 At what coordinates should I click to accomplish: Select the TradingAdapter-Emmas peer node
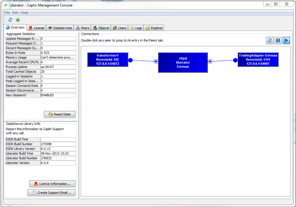258,59
